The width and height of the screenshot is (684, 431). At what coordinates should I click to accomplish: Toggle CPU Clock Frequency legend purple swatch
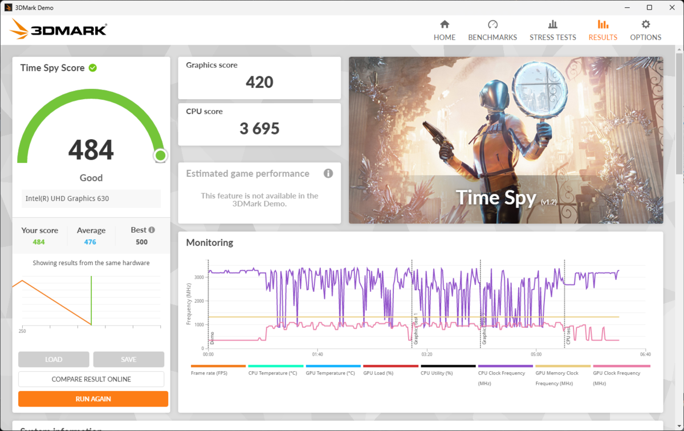pyautogui.click(x=506, y=366)
